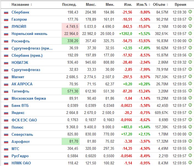This screenshot has width=194, height=166.
Task: Open the Газпром stock link
Action: coord(19,20)
